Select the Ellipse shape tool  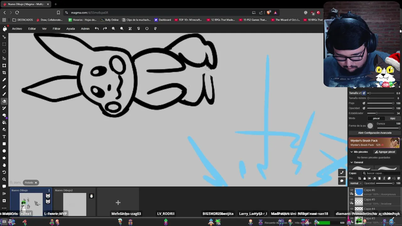coord(4,151)
